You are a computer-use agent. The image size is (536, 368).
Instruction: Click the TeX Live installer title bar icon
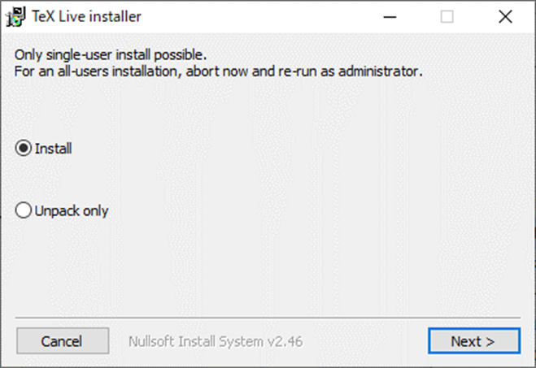pos(15,17)
